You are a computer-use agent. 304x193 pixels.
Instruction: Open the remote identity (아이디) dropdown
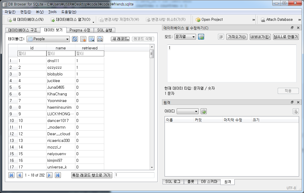[187, 111]
